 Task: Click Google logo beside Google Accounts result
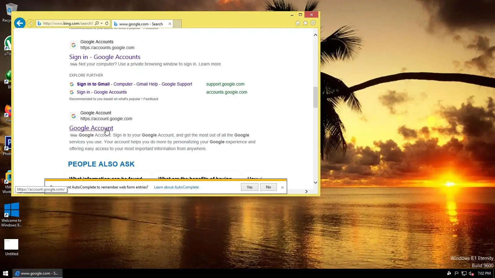(74, 45)
